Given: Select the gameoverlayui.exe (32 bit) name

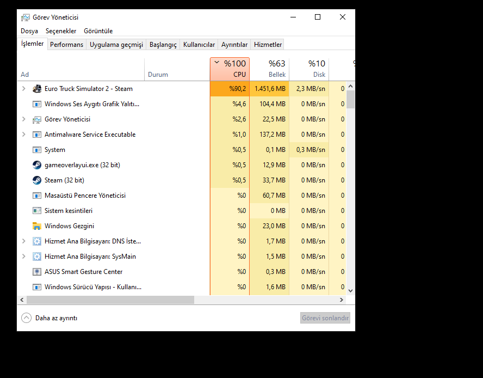Looking at the screenshot, I should point(82,165).
